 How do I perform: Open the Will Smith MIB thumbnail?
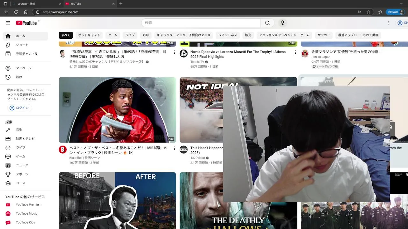(x=117, y=110)
